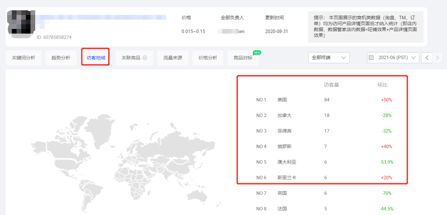The height and width of the screenshot is (215, 447).
Task: Select the 菲律宾 row name
Action: pyautogui.click(x=284, y=131)
